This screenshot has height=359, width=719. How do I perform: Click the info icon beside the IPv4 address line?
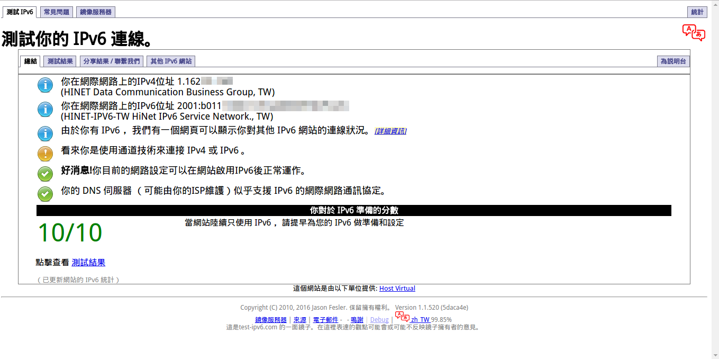[x=45, y=85]
